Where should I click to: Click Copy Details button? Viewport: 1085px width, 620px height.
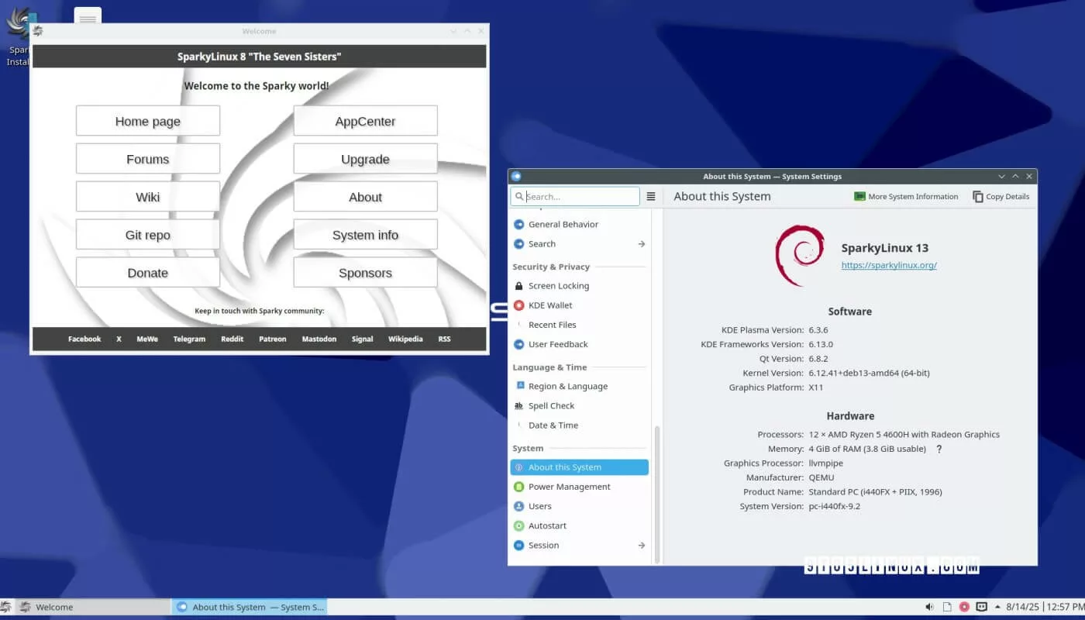click(x=1001, y=197)
